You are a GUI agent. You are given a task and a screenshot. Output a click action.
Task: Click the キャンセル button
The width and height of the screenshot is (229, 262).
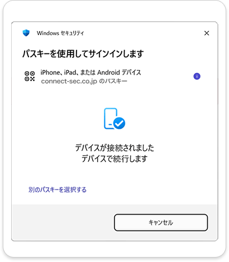[161, 222]
